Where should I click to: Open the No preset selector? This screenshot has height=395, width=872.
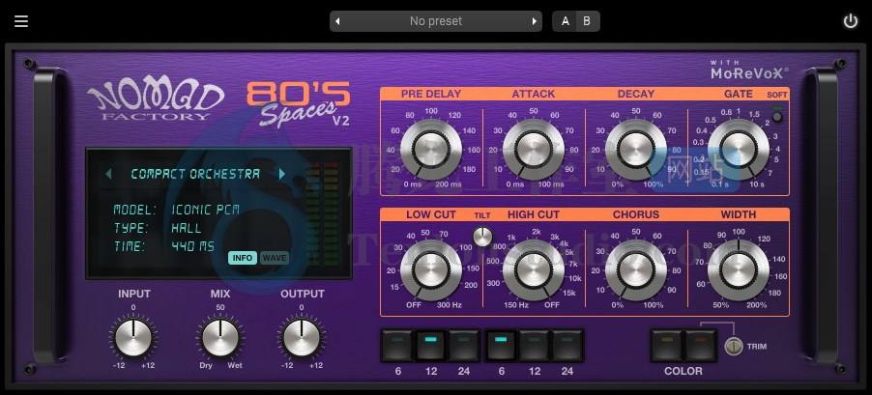click(x=435, y=21)
